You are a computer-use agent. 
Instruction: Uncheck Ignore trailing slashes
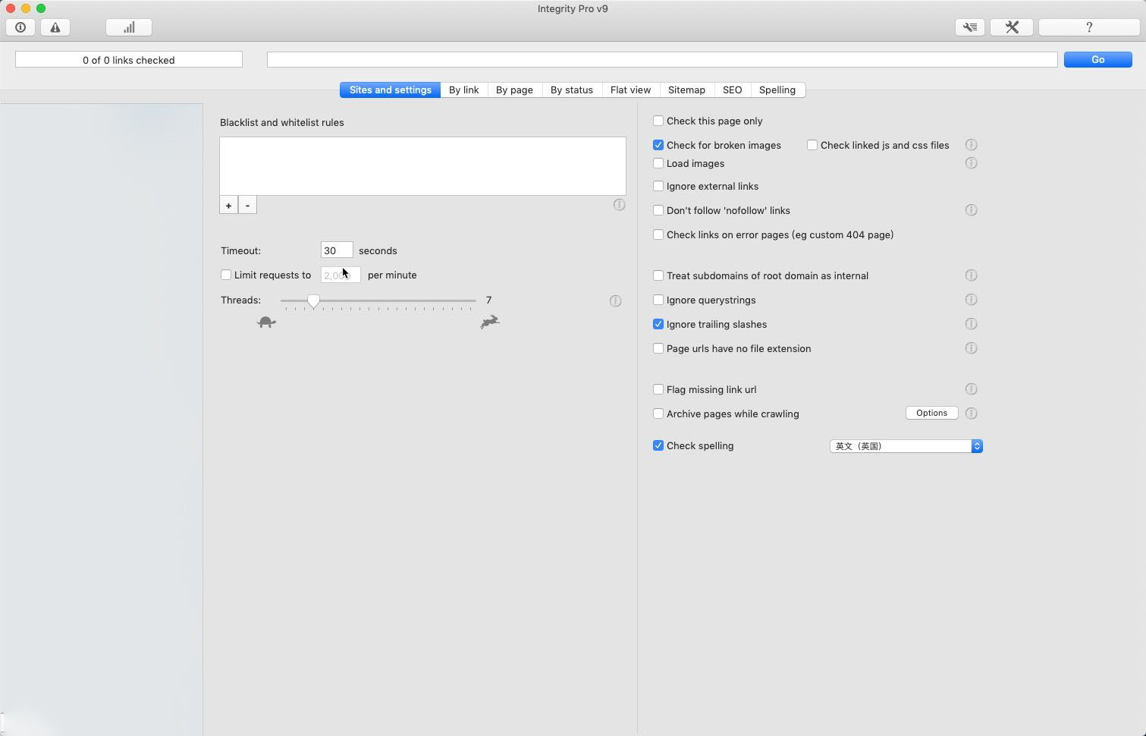[658, 324]
